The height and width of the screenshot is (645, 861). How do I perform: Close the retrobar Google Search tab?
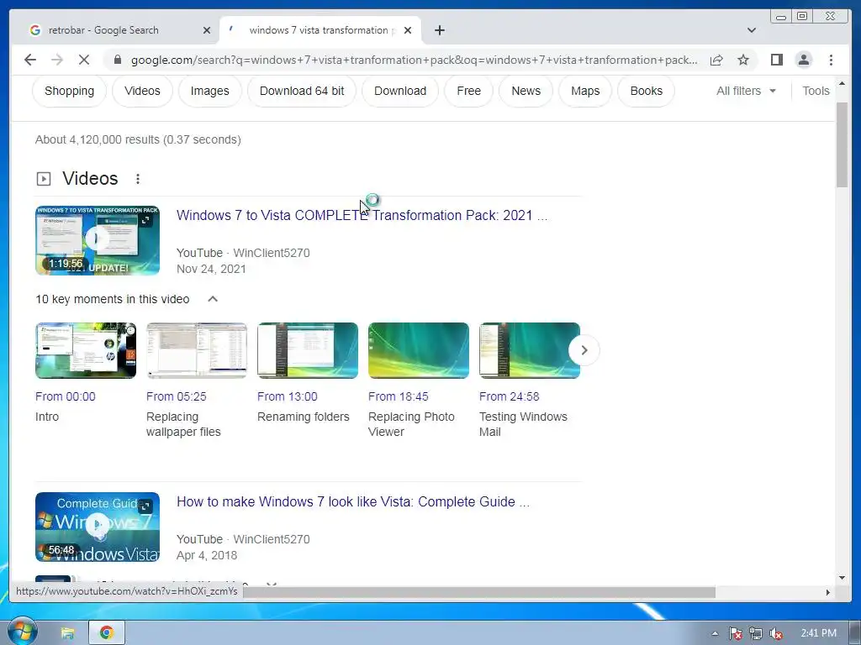pyautogui.click(x=207, y=30)
